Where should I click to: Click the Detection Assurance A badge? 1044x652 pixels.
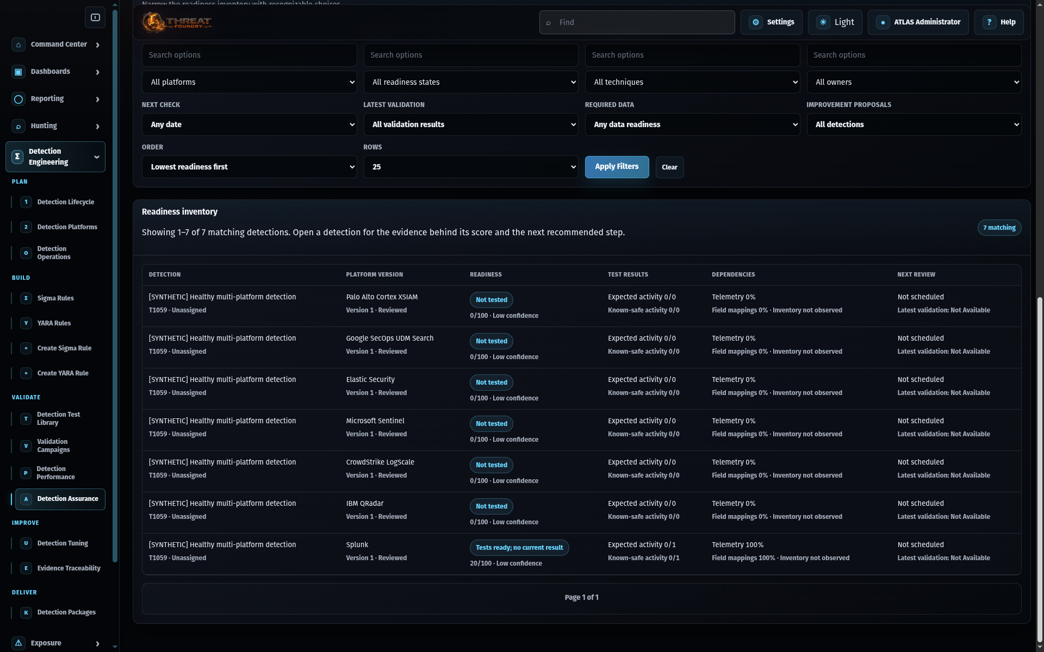point(26,499)
